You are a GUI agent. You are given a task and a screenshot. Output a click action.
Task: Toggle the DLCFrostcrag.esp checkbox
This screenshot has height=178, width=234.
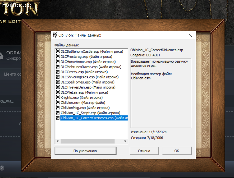[x=58, y=57]
